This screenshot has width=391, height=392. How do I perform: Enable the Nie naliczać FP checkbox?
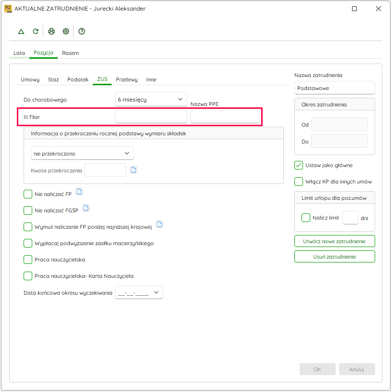tap(28, 194)
